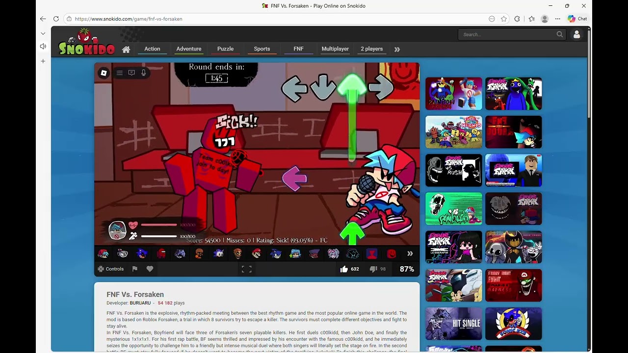Open the Puzzle category tab
The image size is (628, 353).
pyautogui.click(x=225, y=49)
